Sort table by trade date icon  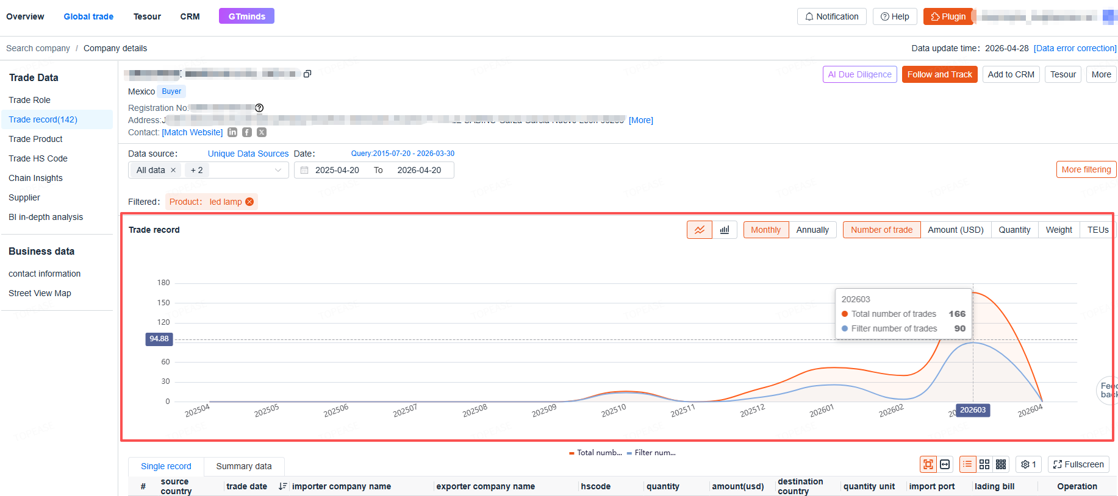[283, 486]
